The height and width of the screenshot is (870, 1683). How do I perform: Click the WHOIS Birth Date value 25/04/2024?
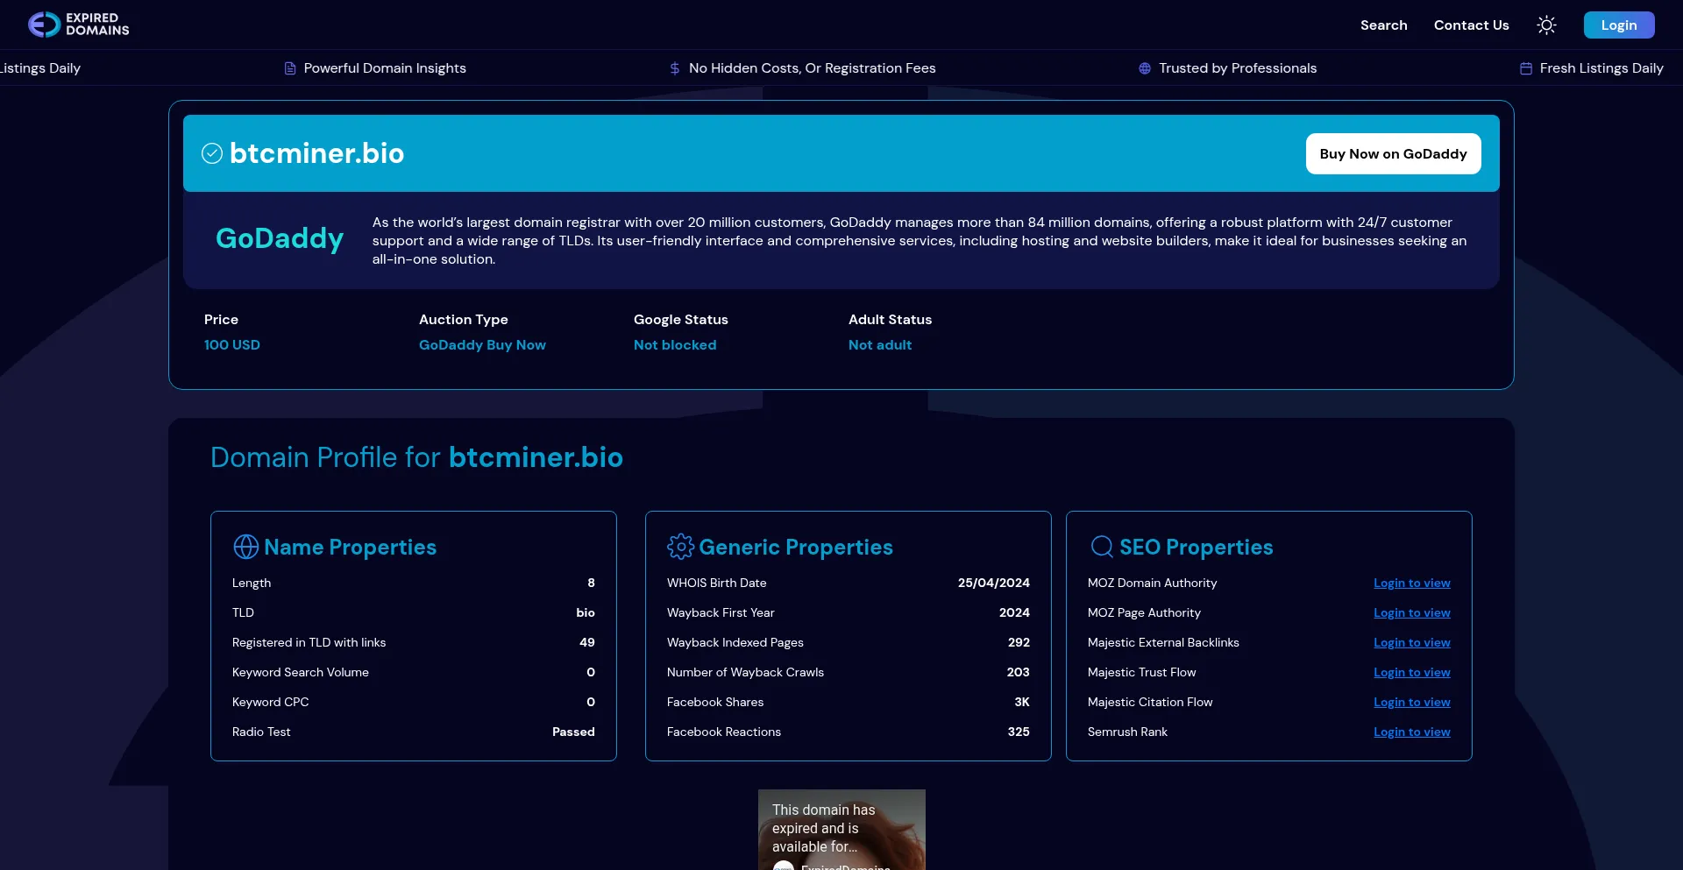point(994,584)
